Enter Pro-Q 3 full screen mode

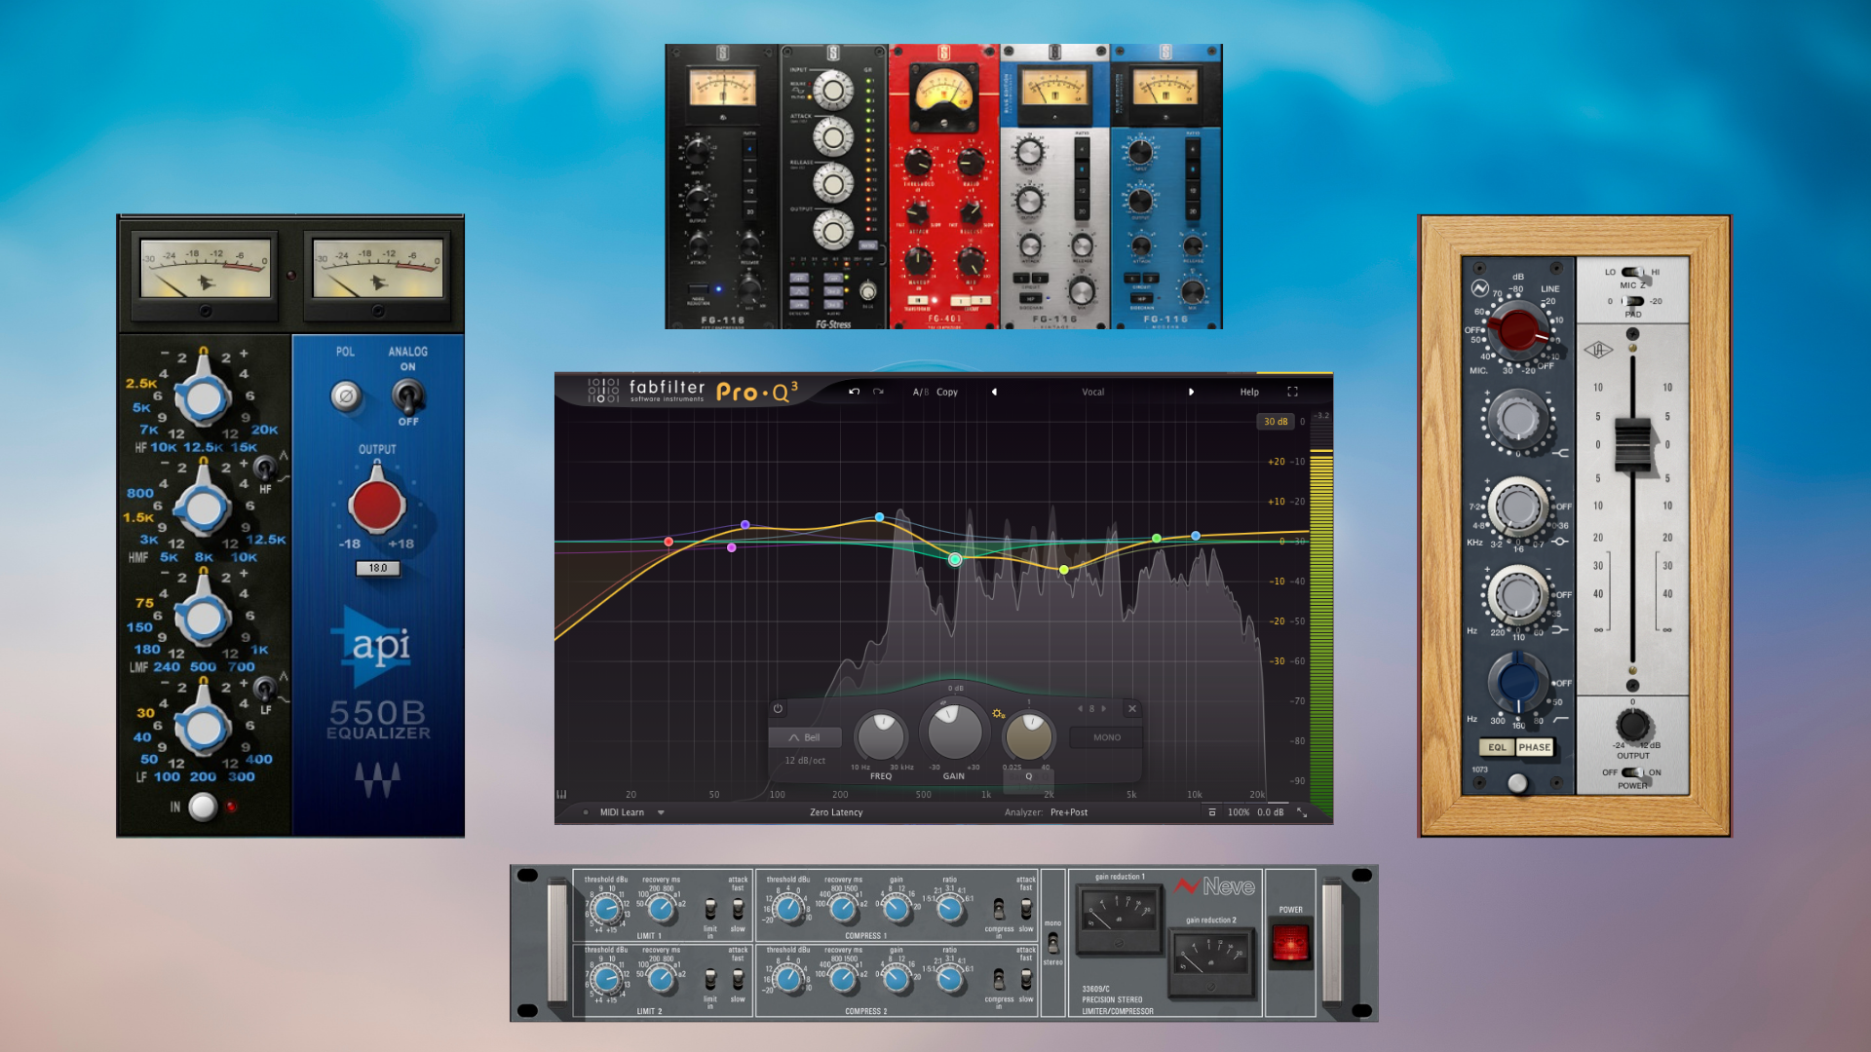pyautogui.click(x=1292, y=392)
